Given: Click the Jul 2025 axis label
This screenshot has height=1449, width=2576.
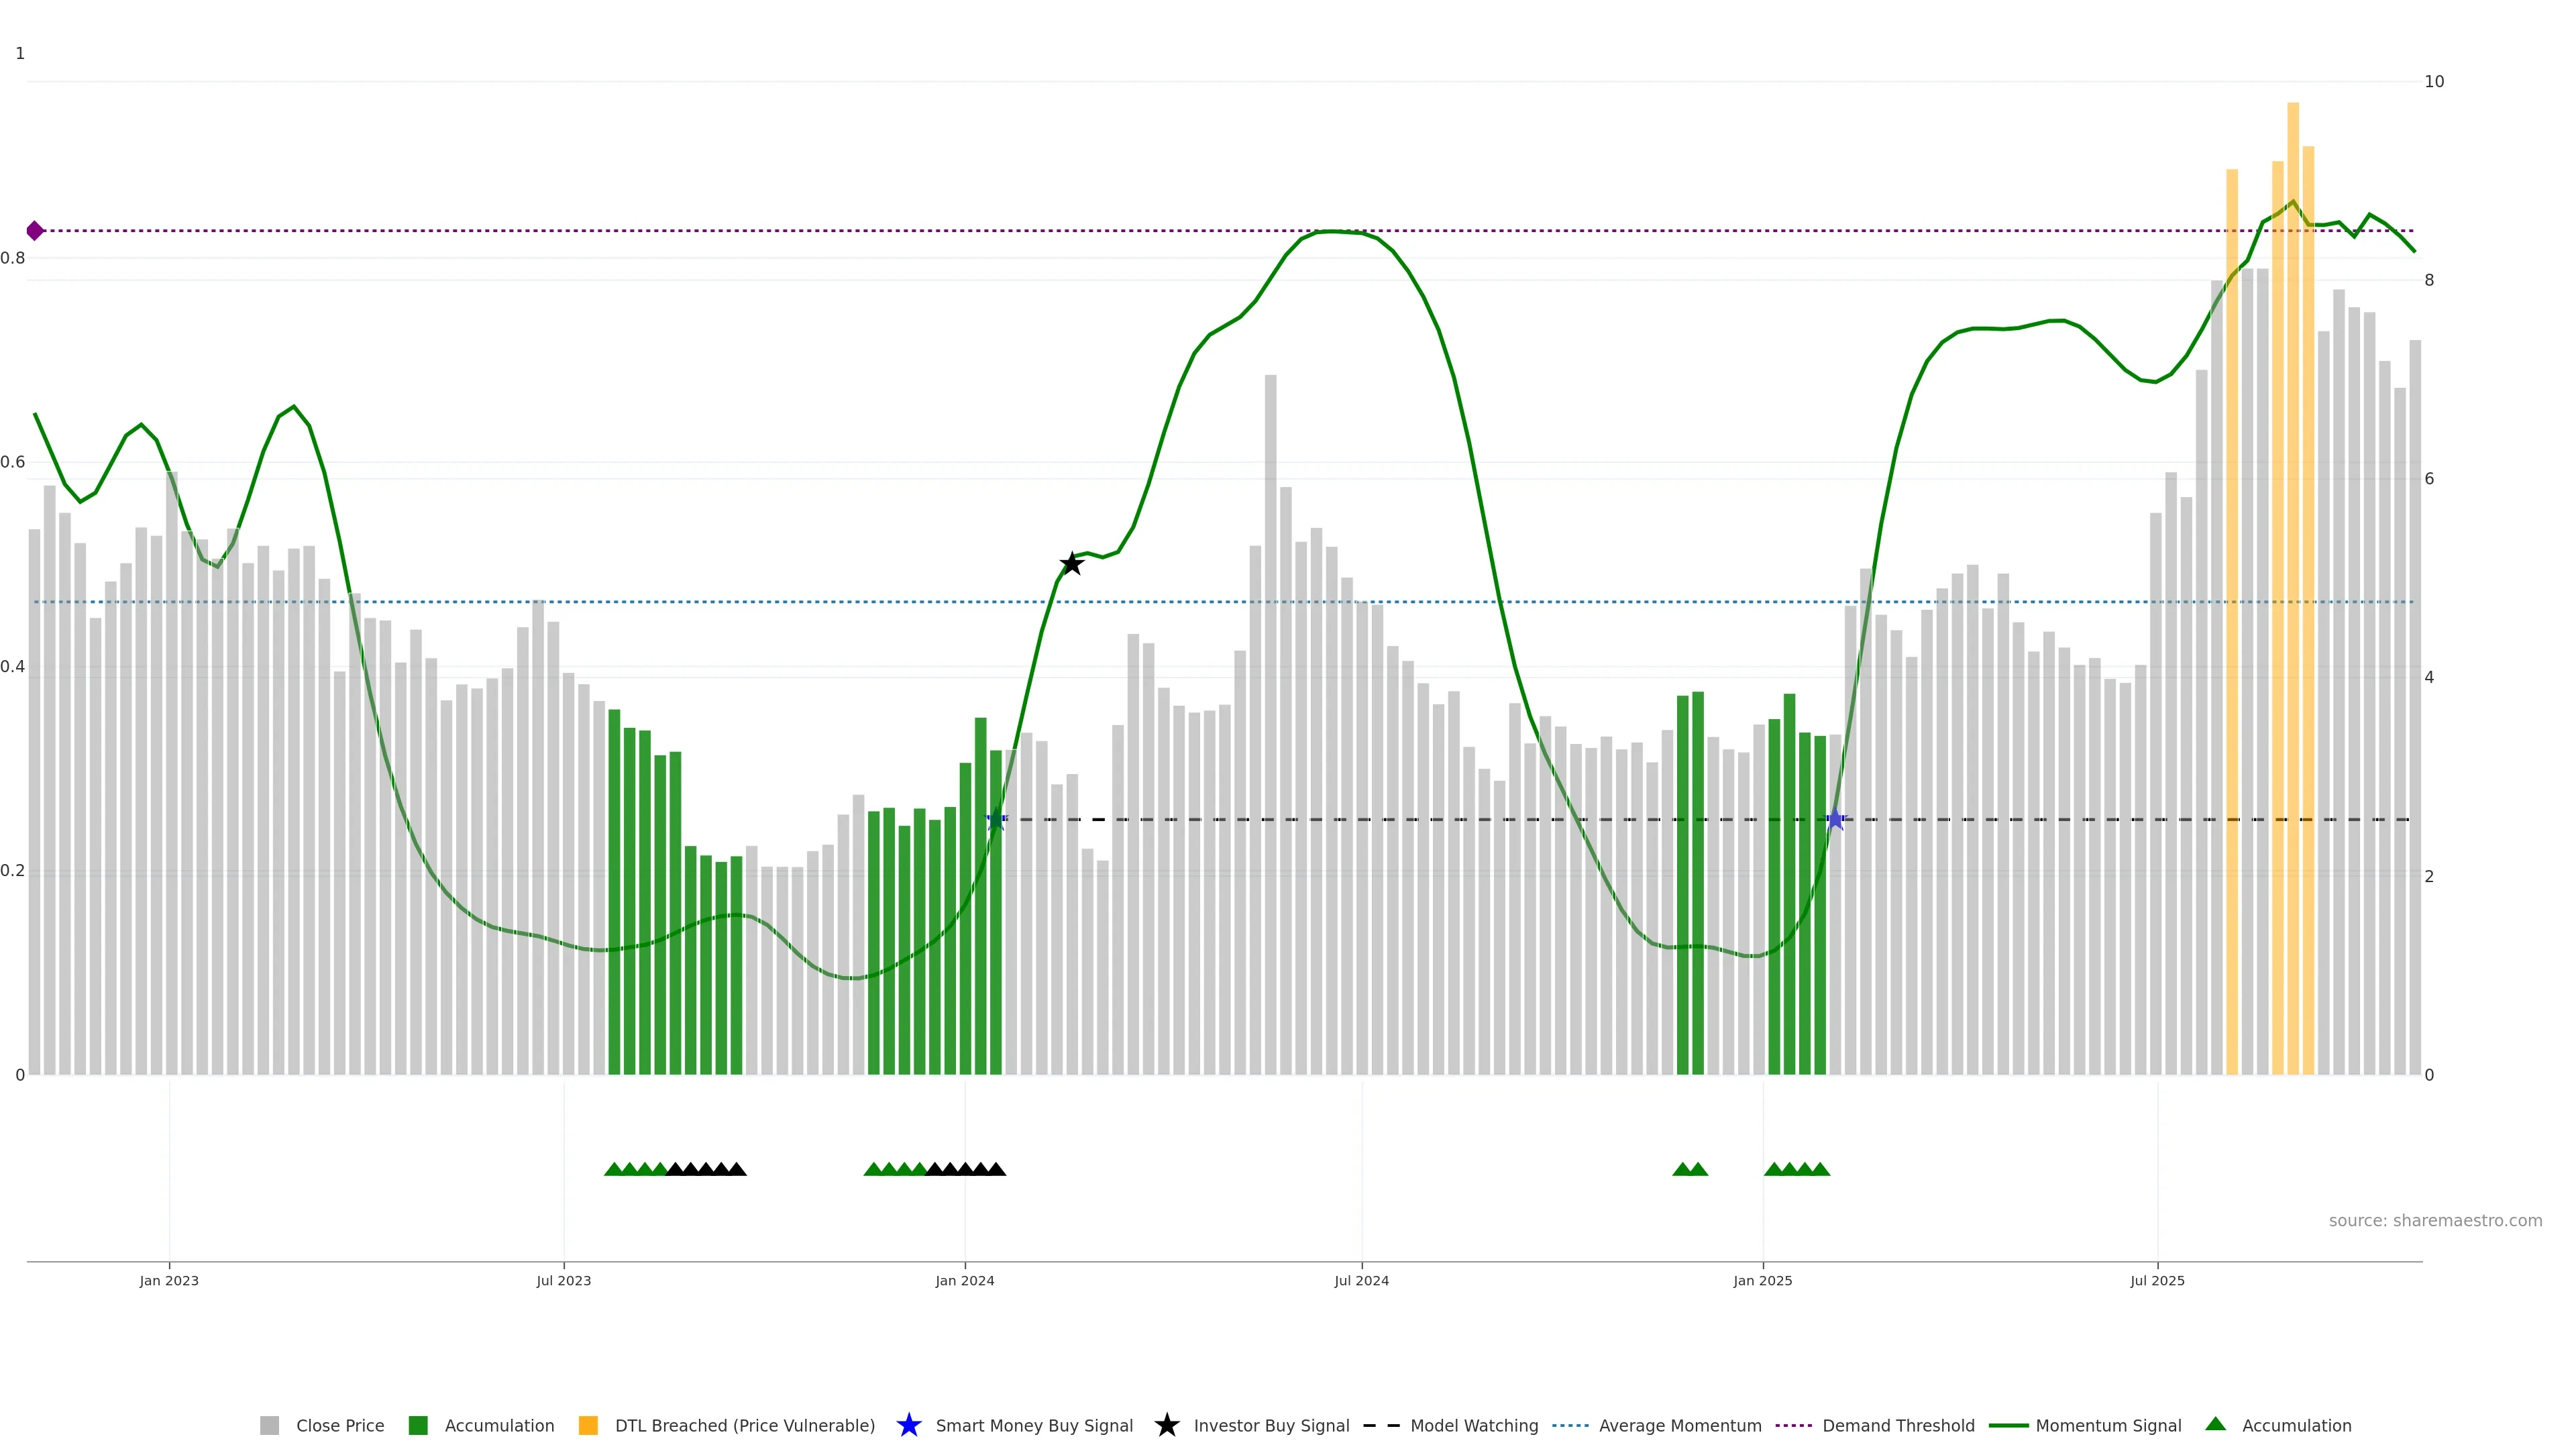Looking at the screenshot, I should 2157,1281.
